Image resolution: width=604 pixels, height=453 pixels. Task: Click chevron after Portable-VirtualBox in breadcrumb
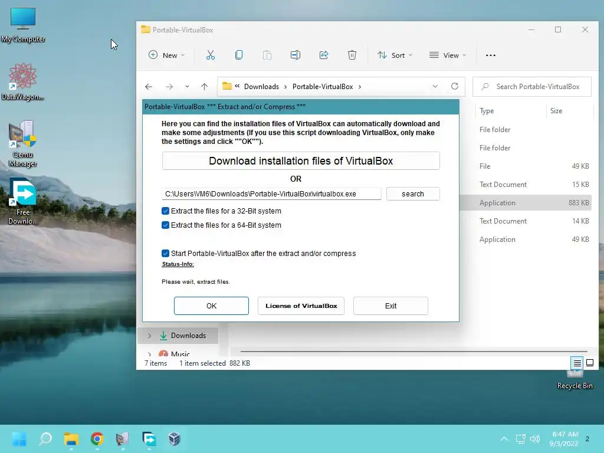coord(360,87)
